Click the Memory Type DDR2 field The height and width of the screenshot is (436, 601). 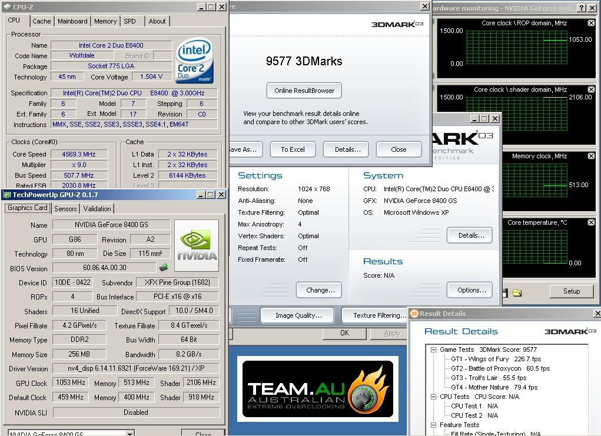pyautogui.click(x=79, y=340)
